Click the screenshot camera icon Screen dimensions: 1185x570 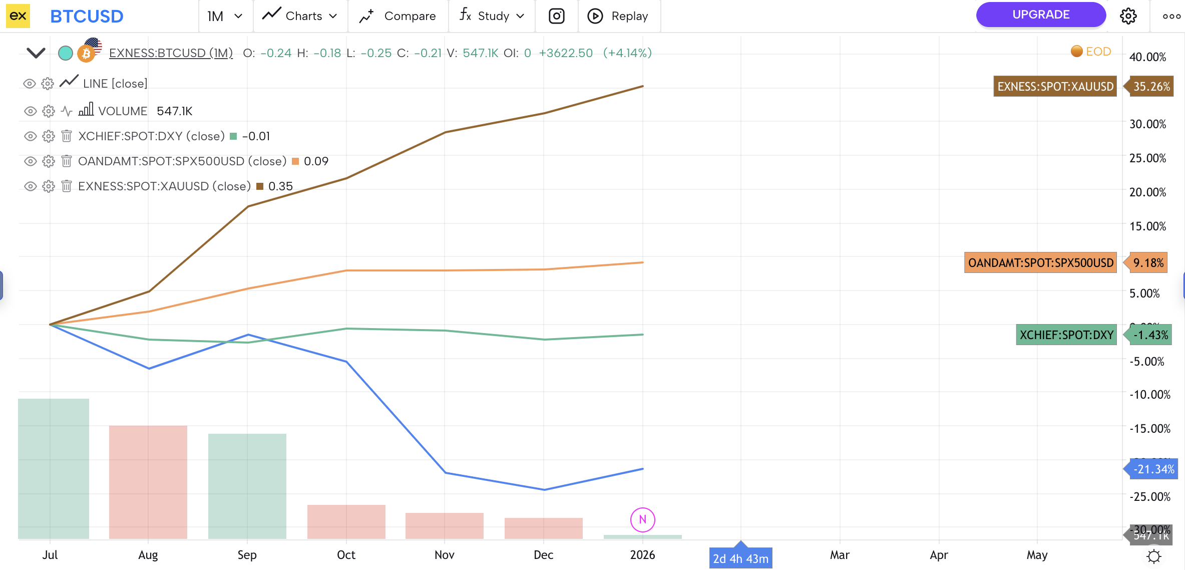coord(556,16)
